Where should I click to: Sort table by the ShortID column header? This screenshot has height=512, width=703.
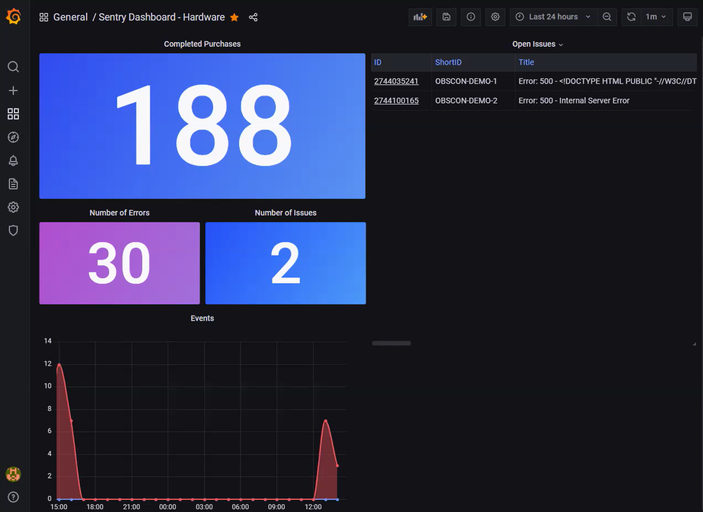click(x=448, y=62)
